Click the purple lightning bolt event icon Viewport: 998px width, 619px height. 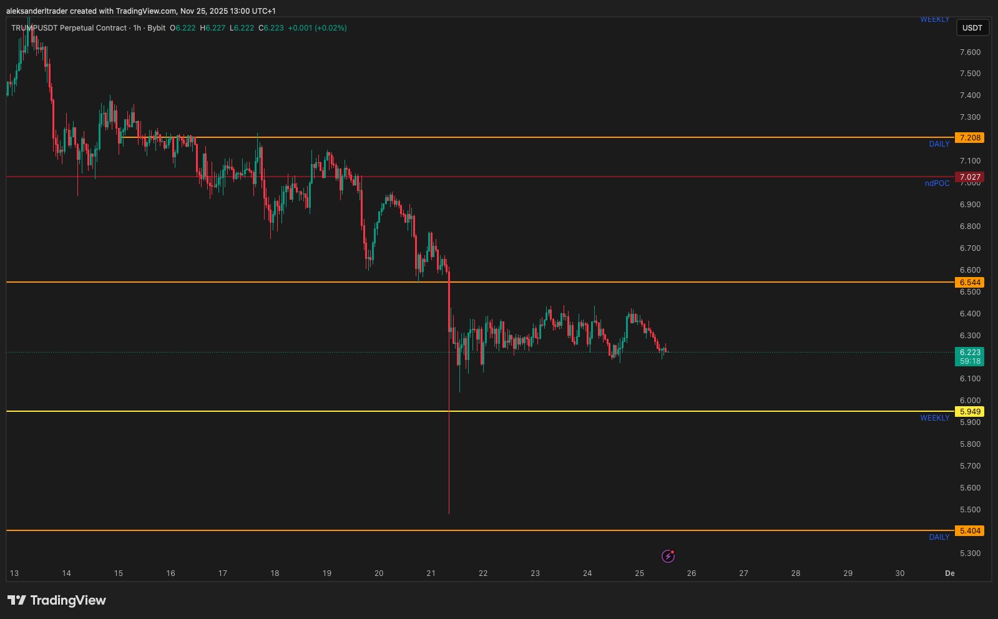tap(668, 556)
